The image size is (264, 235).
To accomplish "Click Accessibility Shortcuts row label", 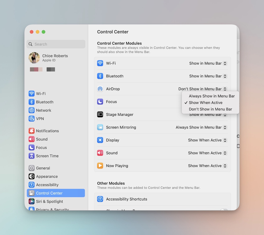I will (126, 199).
